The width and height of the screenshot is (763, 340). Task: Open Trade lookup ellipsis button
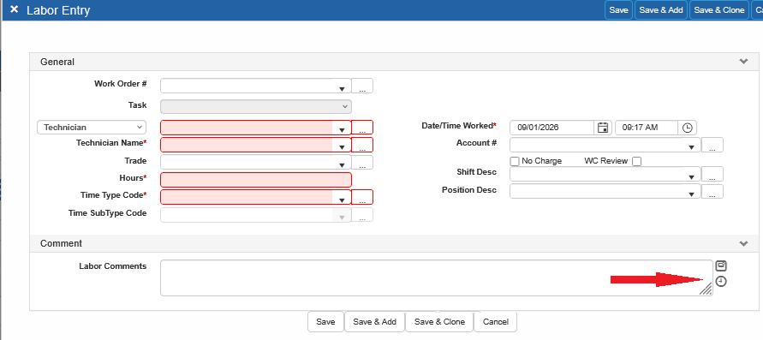click(362, 163)
